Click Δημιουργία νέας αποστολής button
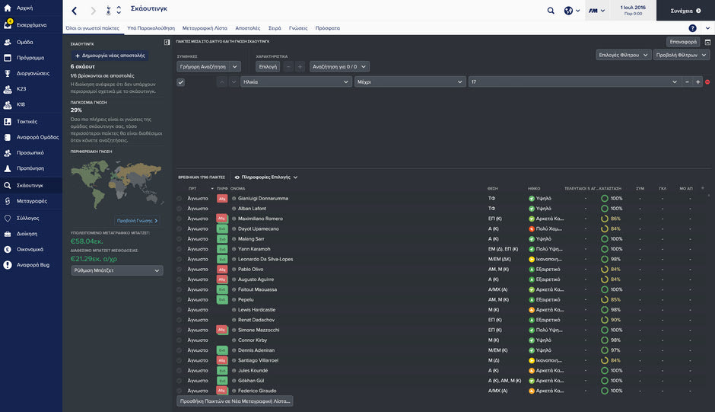 110,56
